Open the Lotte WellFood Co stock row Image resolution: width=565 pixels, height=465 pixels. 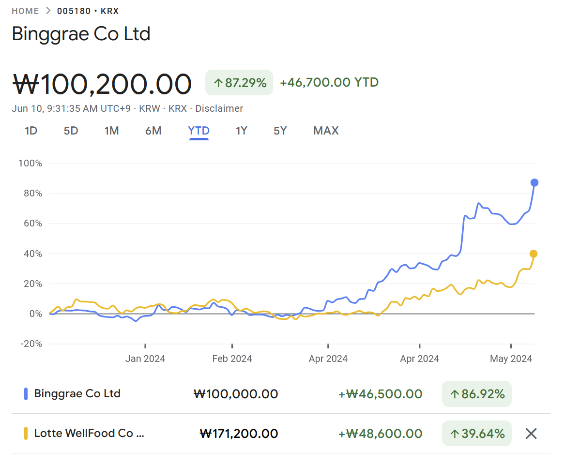(89, 434)
